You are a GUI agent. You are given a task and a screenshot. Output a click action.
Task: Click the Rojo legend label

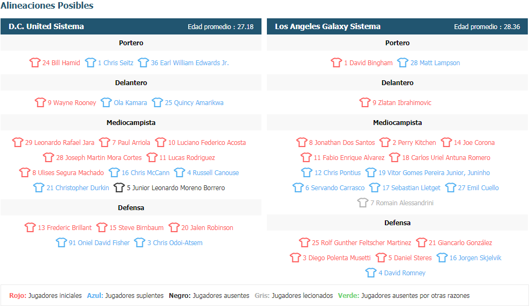[x=18, y=296]
